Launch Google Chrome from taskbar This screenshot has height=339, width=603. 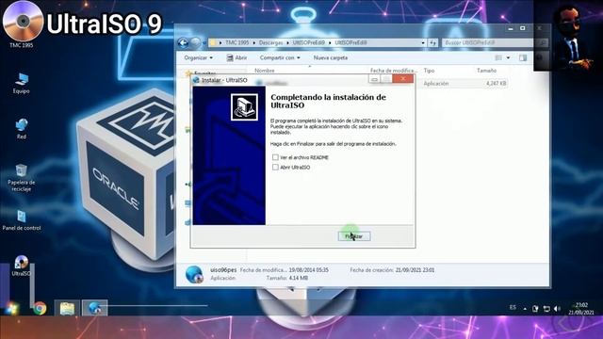[40, 308]
